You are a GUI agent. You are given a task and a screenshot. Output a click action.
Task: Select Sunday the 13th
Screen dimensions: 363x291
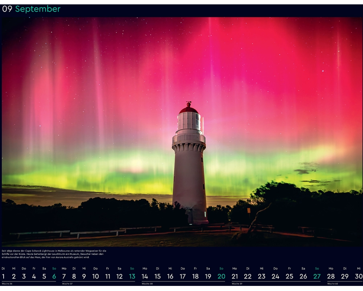tap(132, 276)
